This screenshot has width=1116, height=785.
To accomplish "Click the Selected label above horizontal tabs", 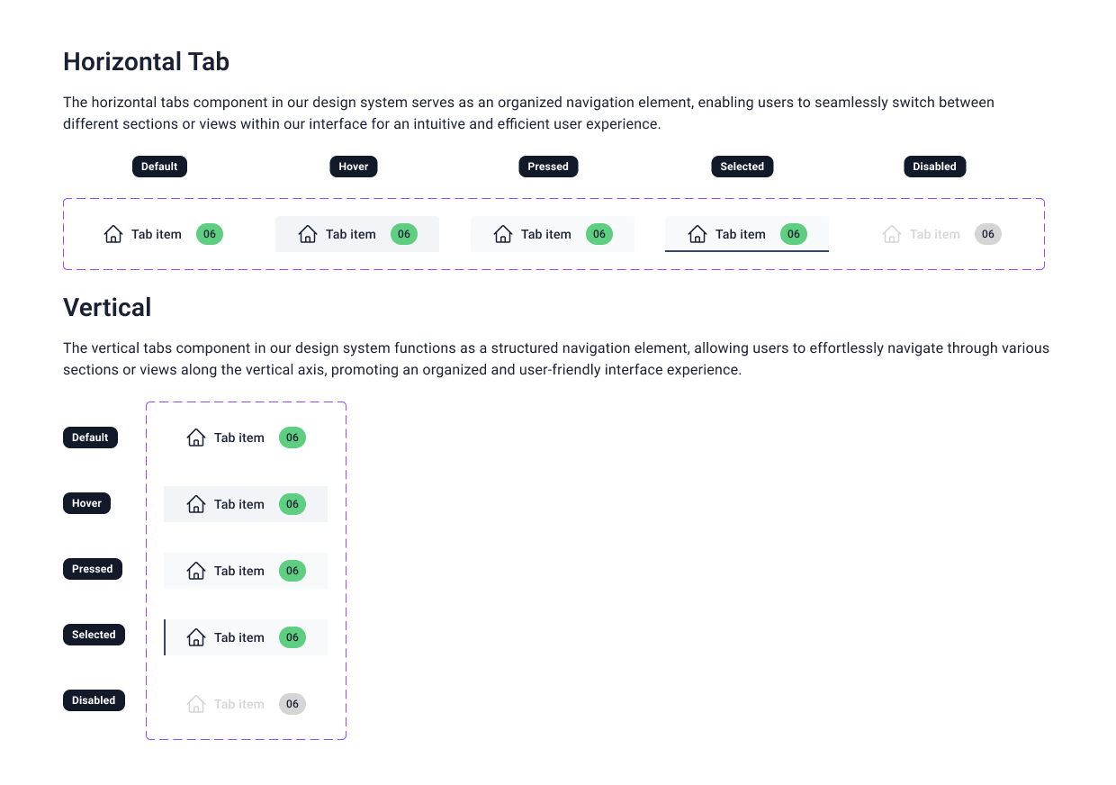I will click(742, 167).
